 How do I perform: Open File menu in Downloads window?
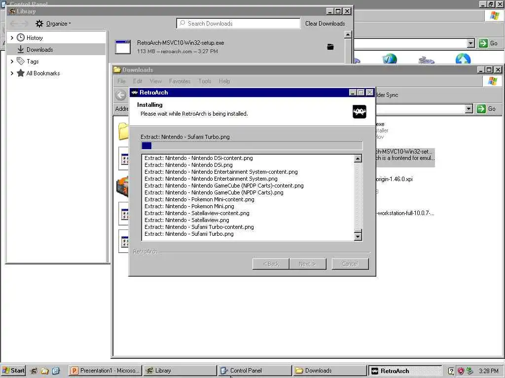(121, 81)
